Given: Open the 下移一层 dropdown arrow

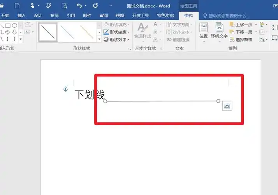Looking at the screenshot, I should coord(256,32).
